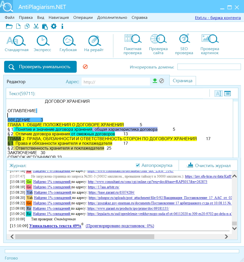Click the ДОГОВОР ХРАНЕНИЯ heading text

click(x=67, y=101)
